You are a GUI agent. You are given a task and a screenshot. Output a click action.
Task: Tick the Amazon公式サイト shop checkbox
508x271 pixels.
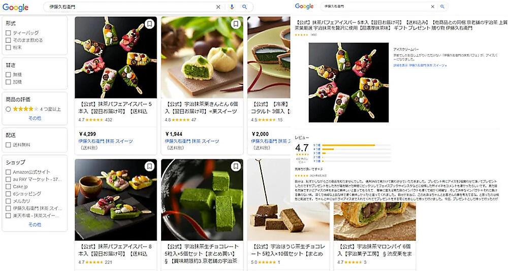(9, 172)
